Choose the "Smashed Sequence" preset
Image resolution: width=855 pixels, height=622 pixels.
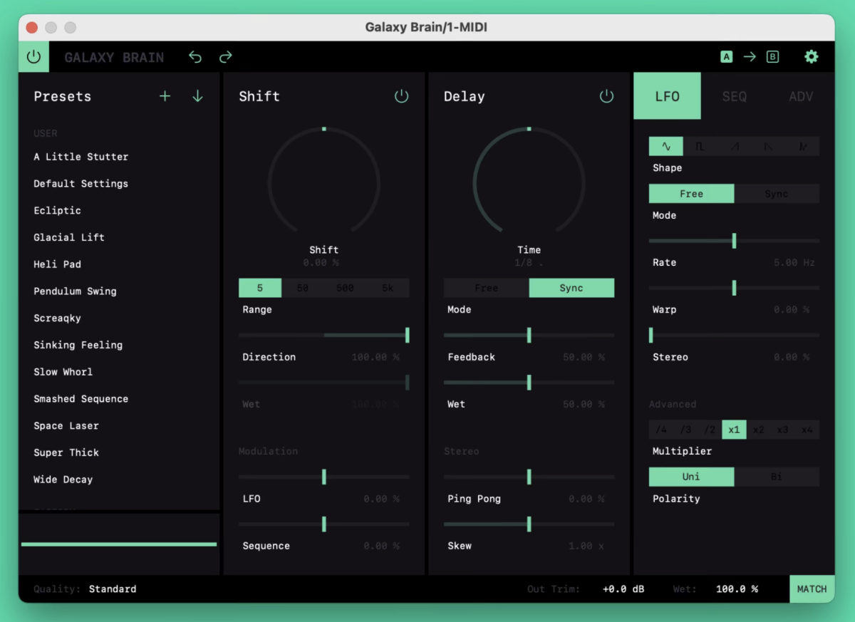[x=81, y=399]
